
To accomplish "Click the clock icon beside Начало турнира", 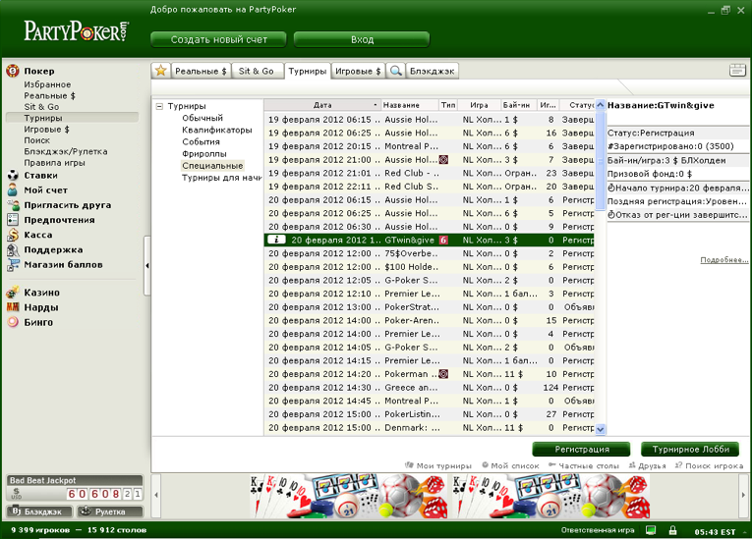I will [611, 188].
